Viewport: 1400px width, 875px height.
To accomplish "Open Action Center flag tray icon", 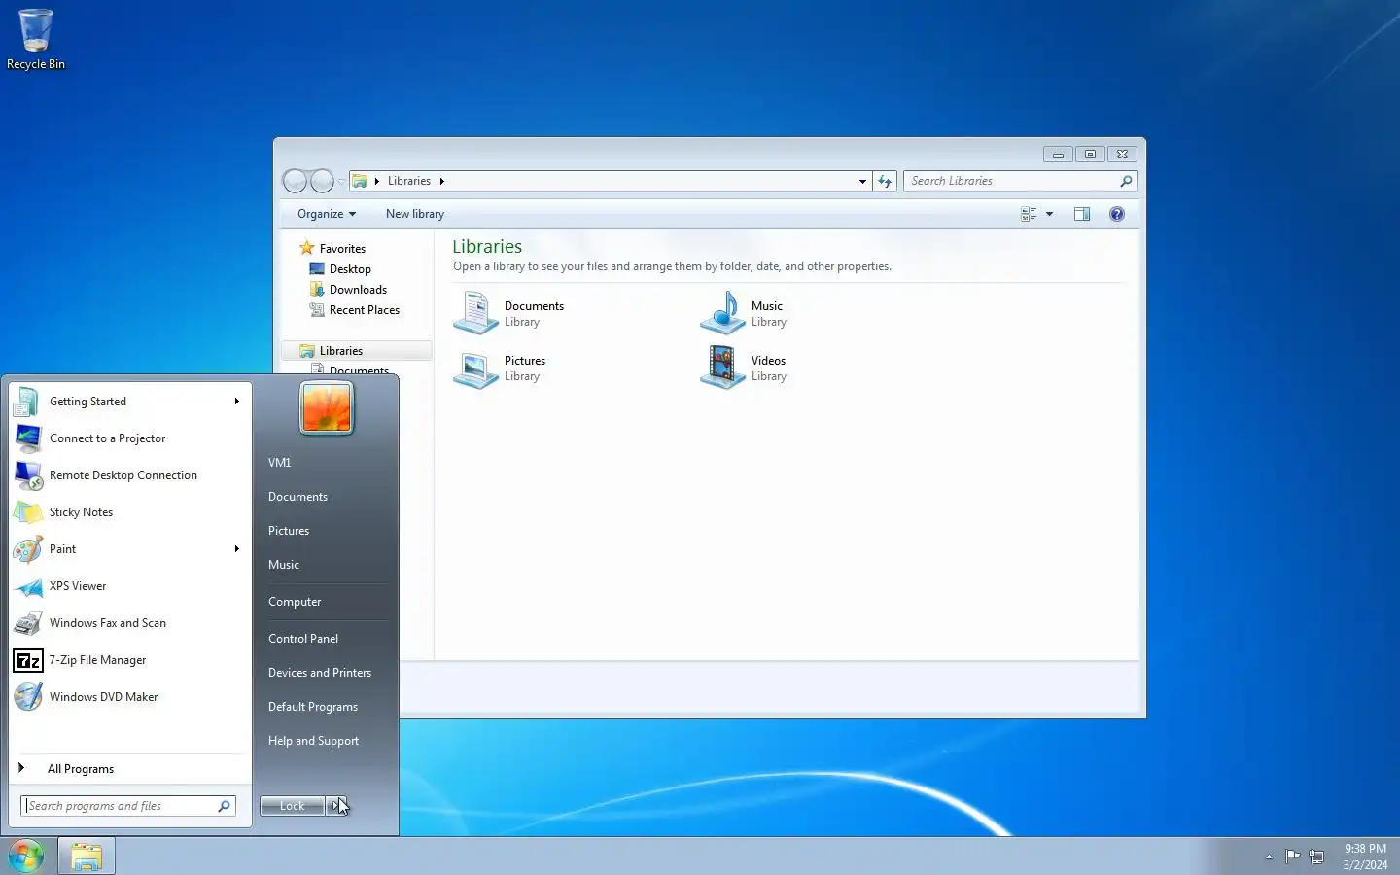I will click(1293, 857).
